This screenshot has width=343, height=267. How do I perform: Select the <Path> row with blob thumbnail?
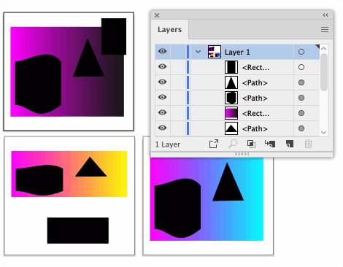[x=237, y=98]
